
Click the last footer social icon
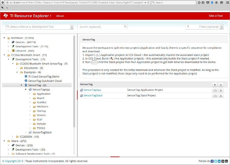click(226, 161)
